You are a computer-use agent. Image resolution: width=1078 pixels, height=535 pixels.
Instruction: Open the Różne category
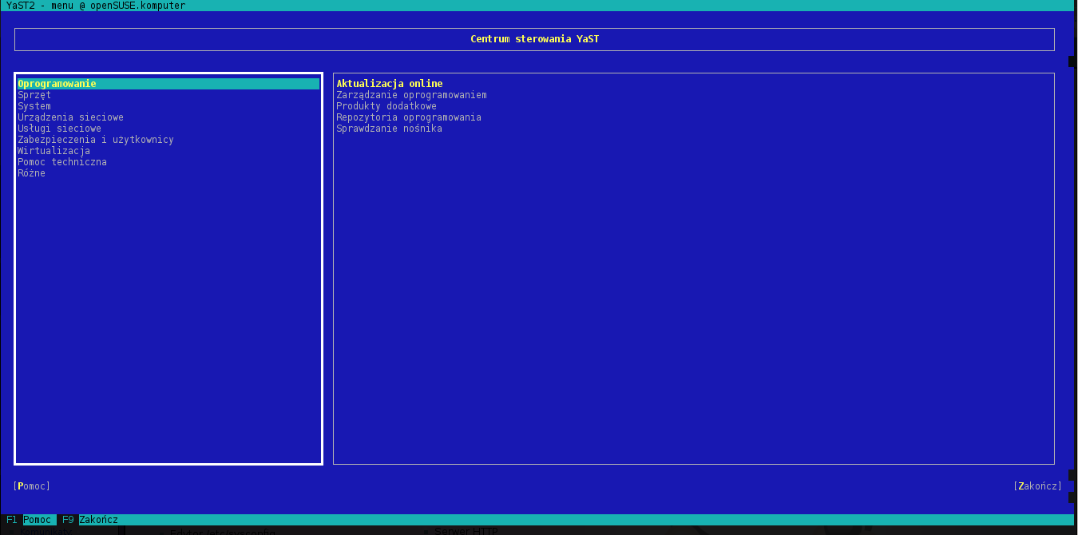pyautogui.click(x=31, y=173)
